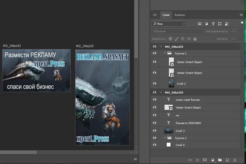Add a layer style fx icon
The image size is (246, 164).
(197, 160)
